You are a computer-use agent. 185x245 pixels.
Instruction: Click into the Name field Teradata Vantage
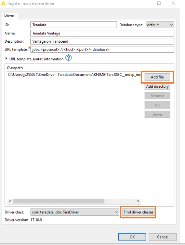(x=102, y=33)
